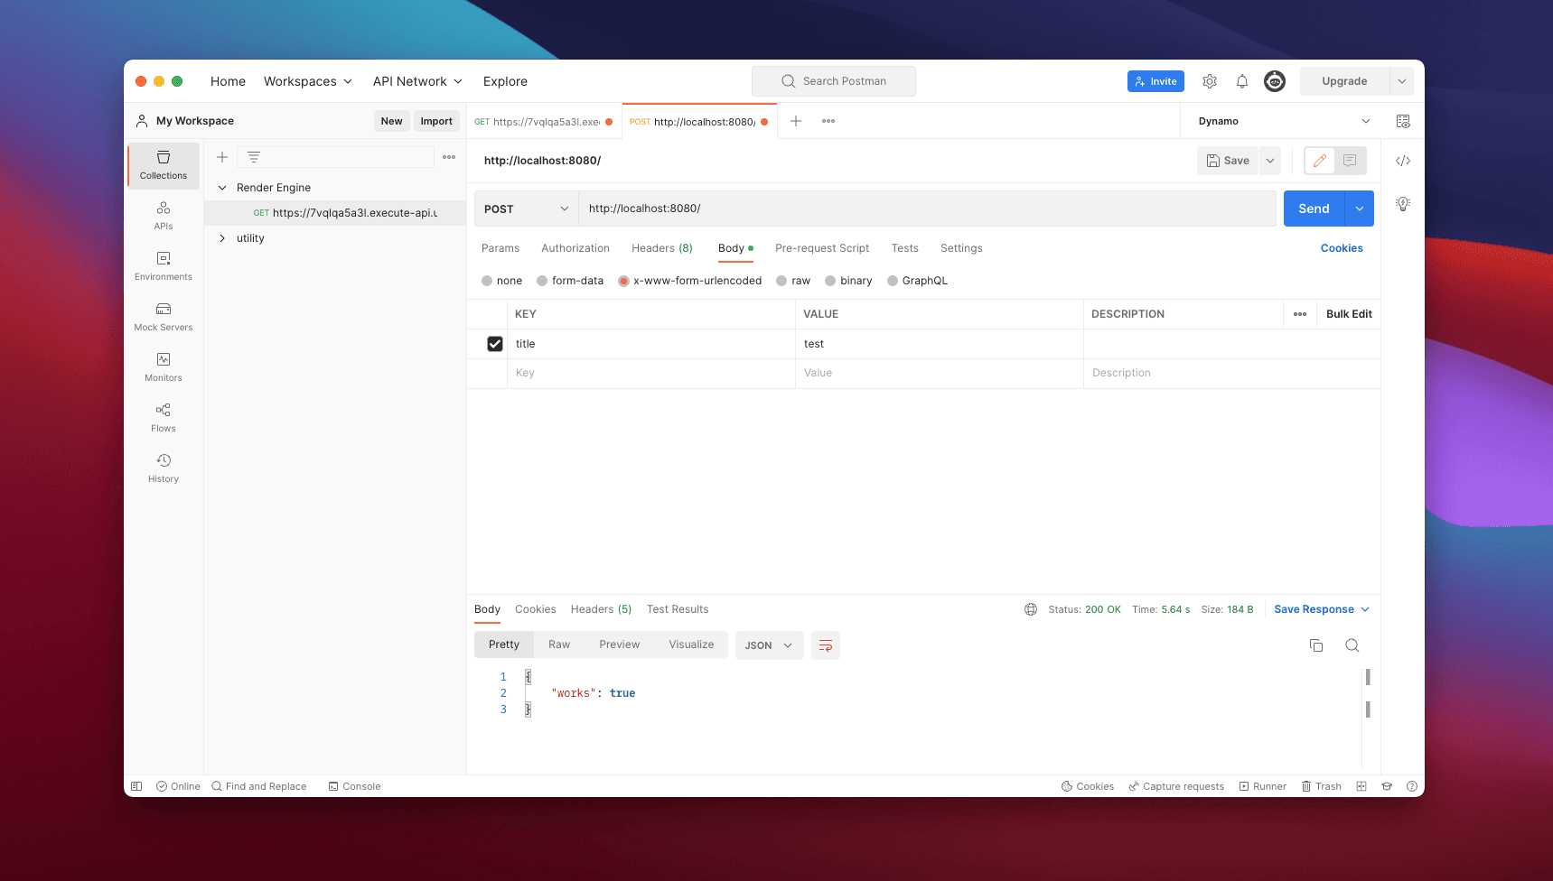Click the Send button
1553x881 pixels.
pyautogui.click(x=1314, y=209)
